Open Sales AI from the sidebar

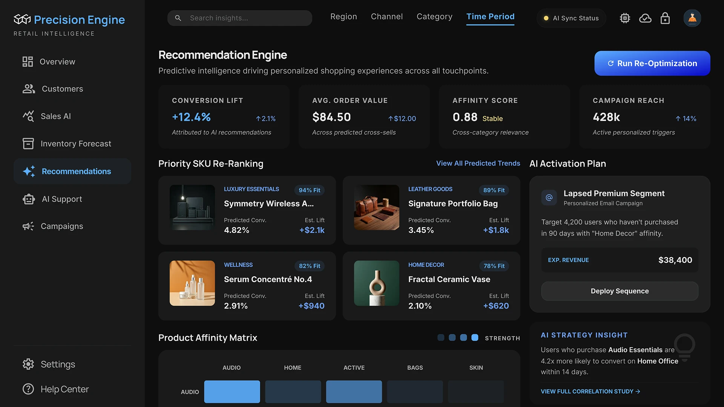click(28, 116)
